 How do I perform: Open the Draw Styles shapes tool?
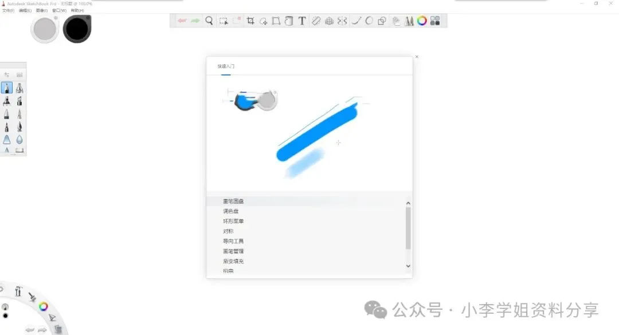(382, 21)
